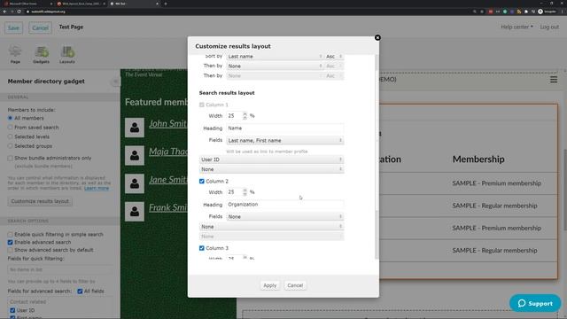Open the Sort by Last name dropdown
Image resolution: width=567 pixels, height=319 pixels.
point(275,57)
